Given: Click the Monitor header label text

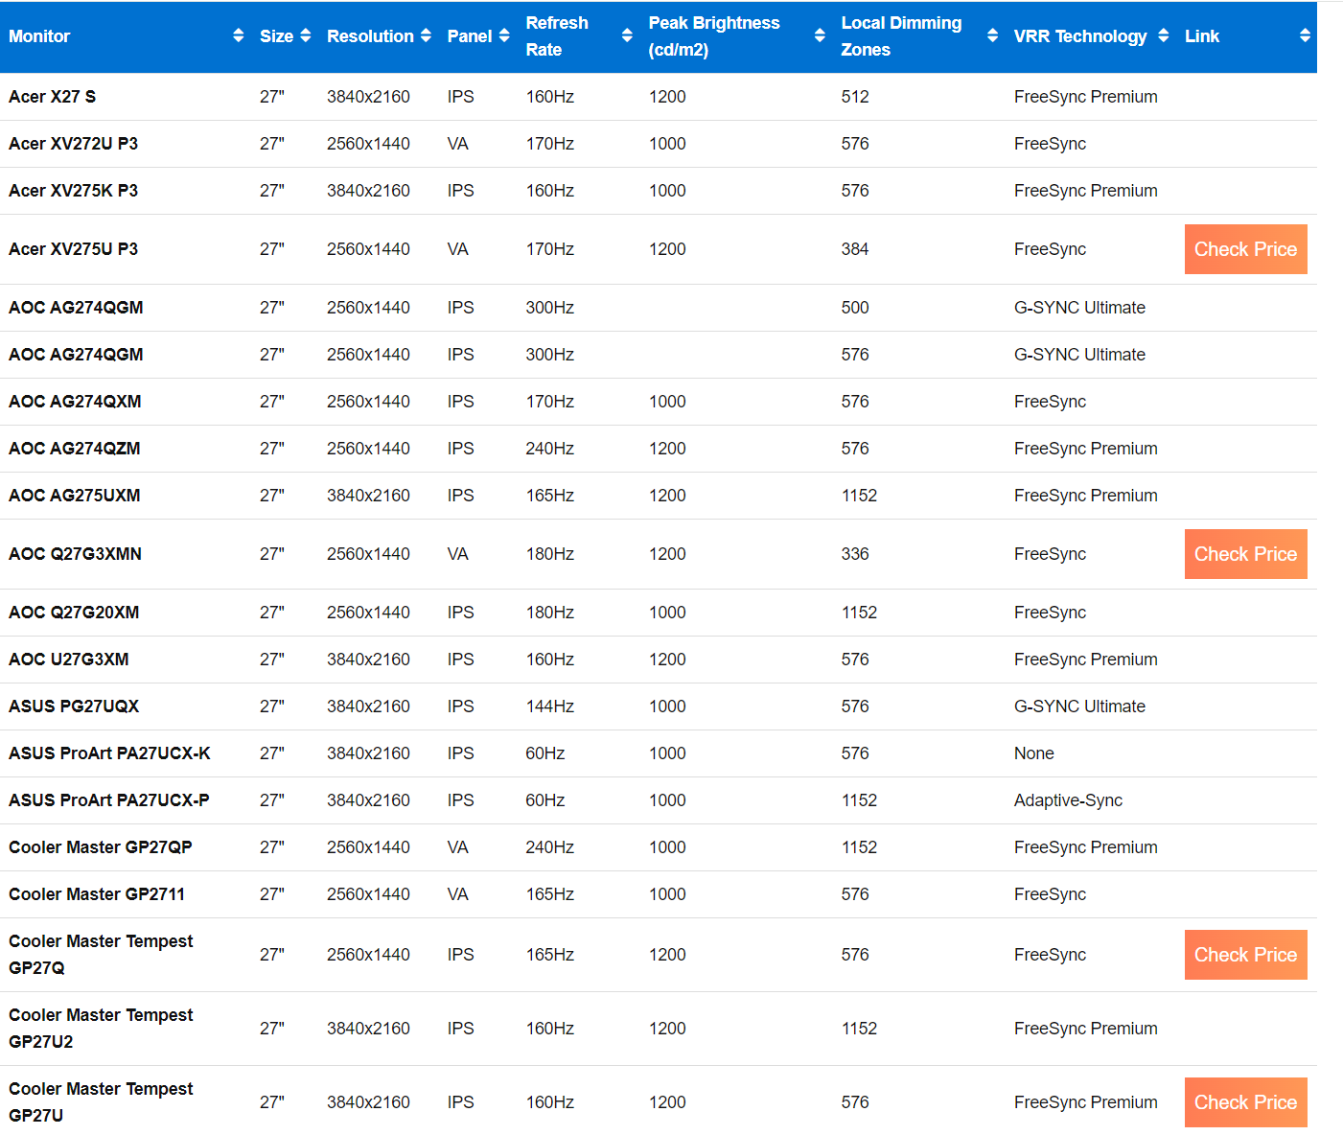Looking at the screenshot, I should 39,36.
